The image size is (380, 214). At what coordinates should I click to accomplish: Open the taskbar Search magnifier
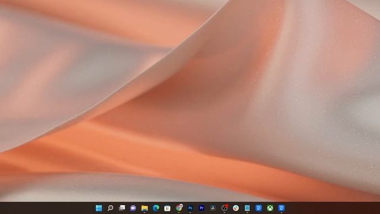click(x=110, y=208)
